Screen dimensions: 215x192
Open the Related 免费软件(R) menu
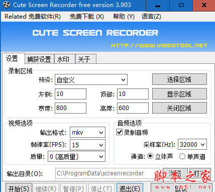coord(33,17)
